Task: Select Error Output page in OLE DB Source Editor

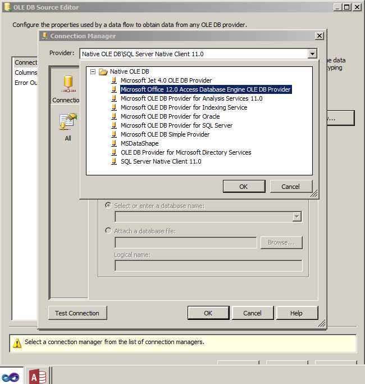Action: coord(26,83)
